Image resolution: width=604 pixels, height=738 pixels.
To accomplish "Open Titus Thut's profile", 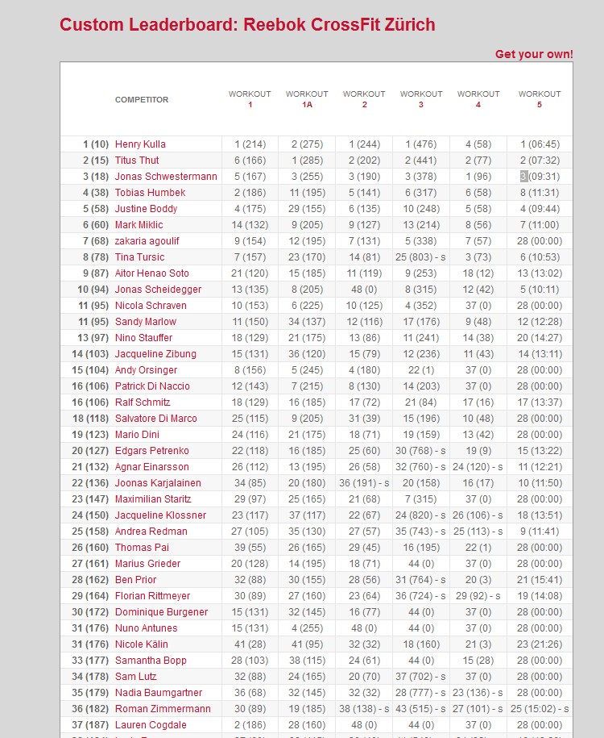I will pos(137,160).
